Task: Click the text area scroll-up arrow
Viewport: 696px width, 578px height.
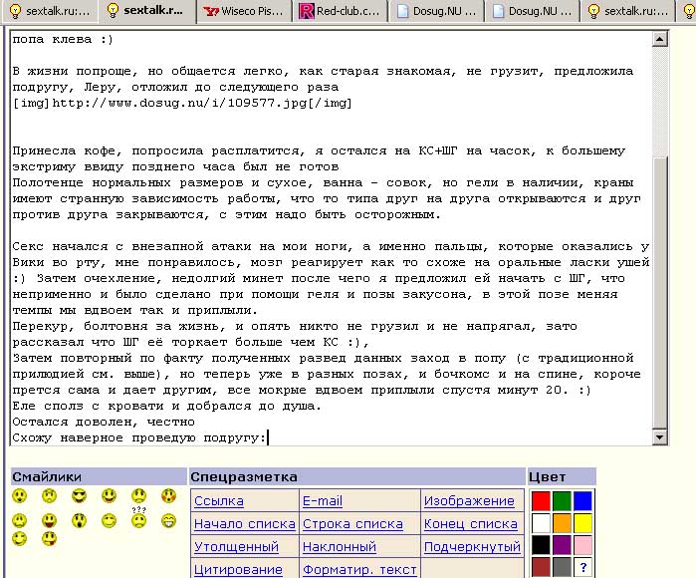Action: tap(660, 40)
